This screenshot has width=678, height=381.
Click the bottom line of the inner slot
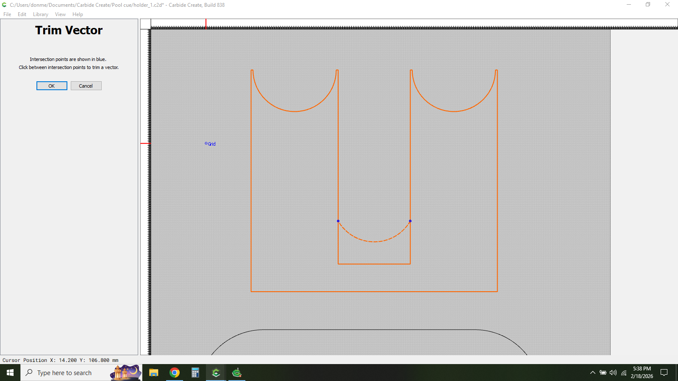point(374,264)
